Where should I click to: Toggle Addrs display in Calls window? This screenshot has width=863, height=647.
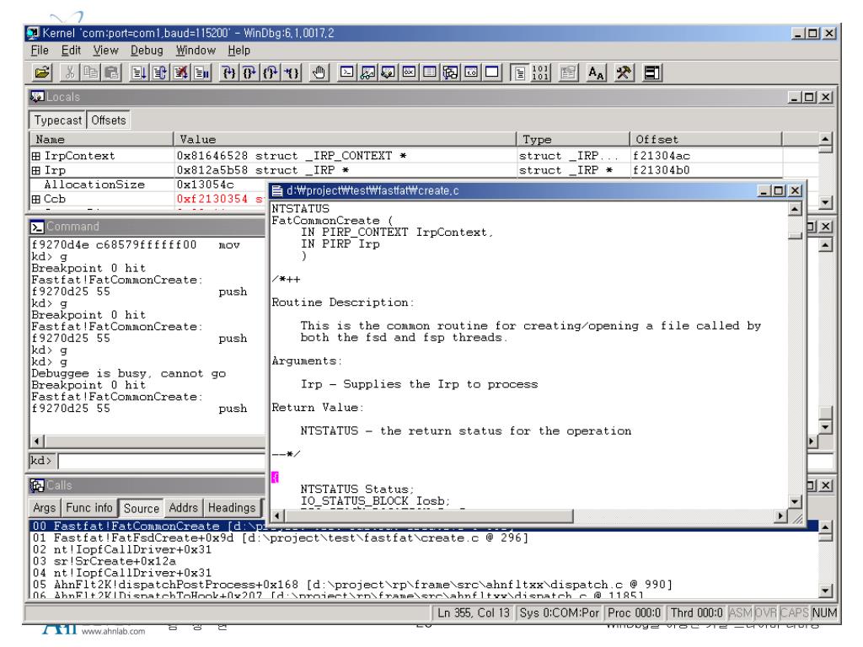click(183, 507)
